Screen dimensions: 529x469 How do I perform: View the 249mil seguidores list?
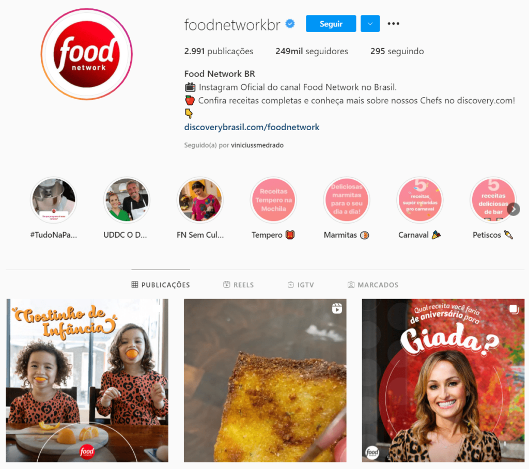point(312,51)
